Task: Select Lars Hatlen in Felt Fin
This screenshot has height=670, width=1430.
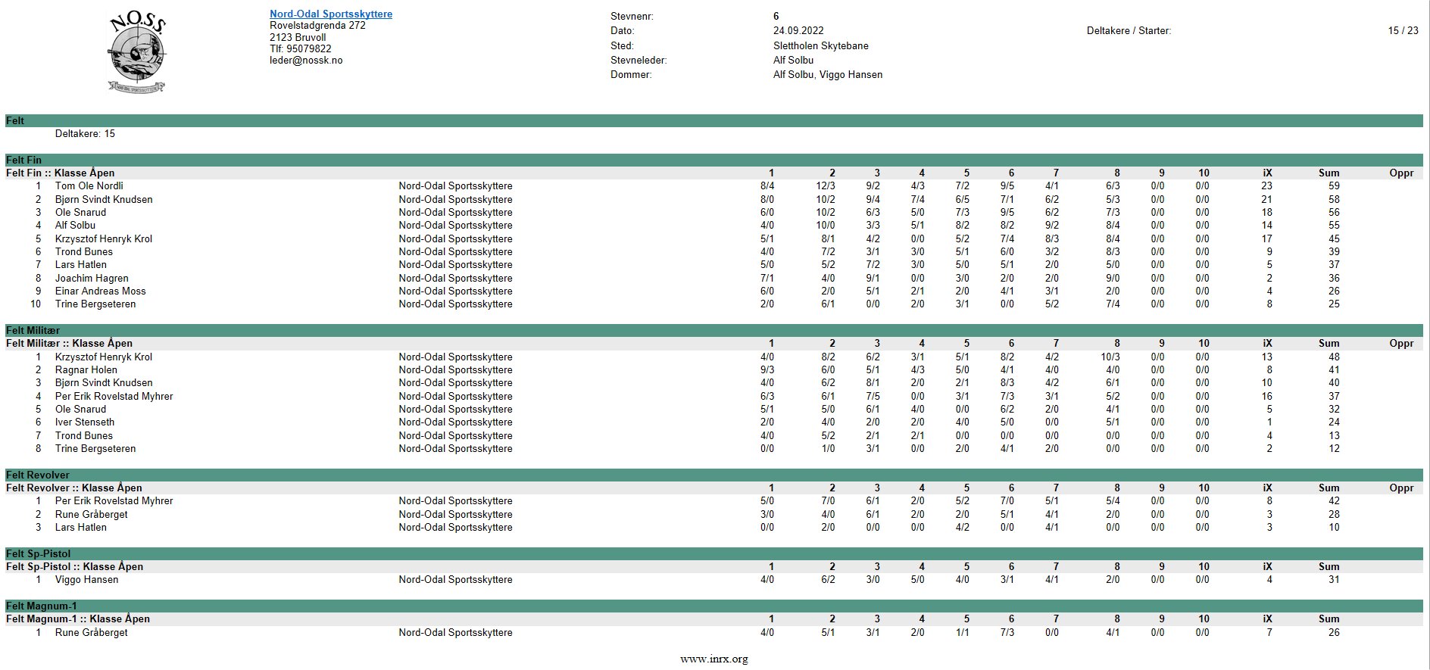Action: coord(81,265)
